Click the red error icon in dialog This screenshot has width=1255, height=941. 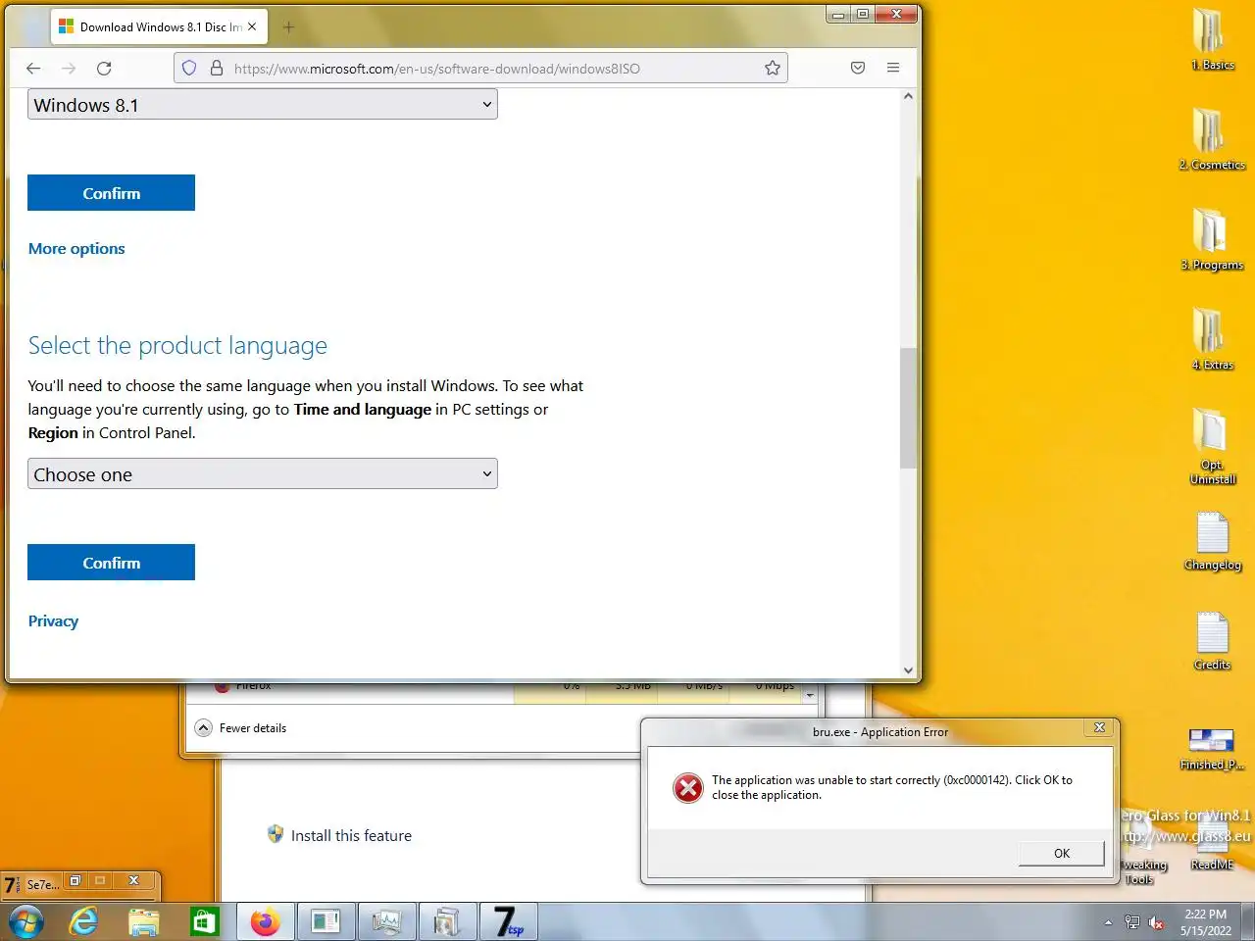[688, 788]
